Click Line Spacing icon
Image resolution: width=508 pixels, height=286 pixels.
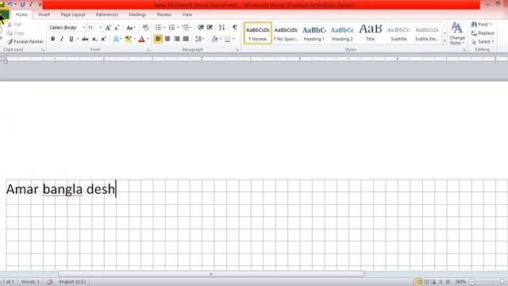tap(198, 39)
